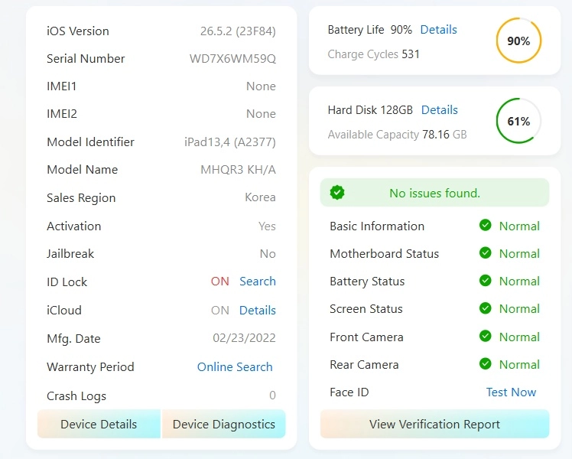Click the Hard Disk 128GB label
The image size is (572, 459).
(x=370, y=110)
